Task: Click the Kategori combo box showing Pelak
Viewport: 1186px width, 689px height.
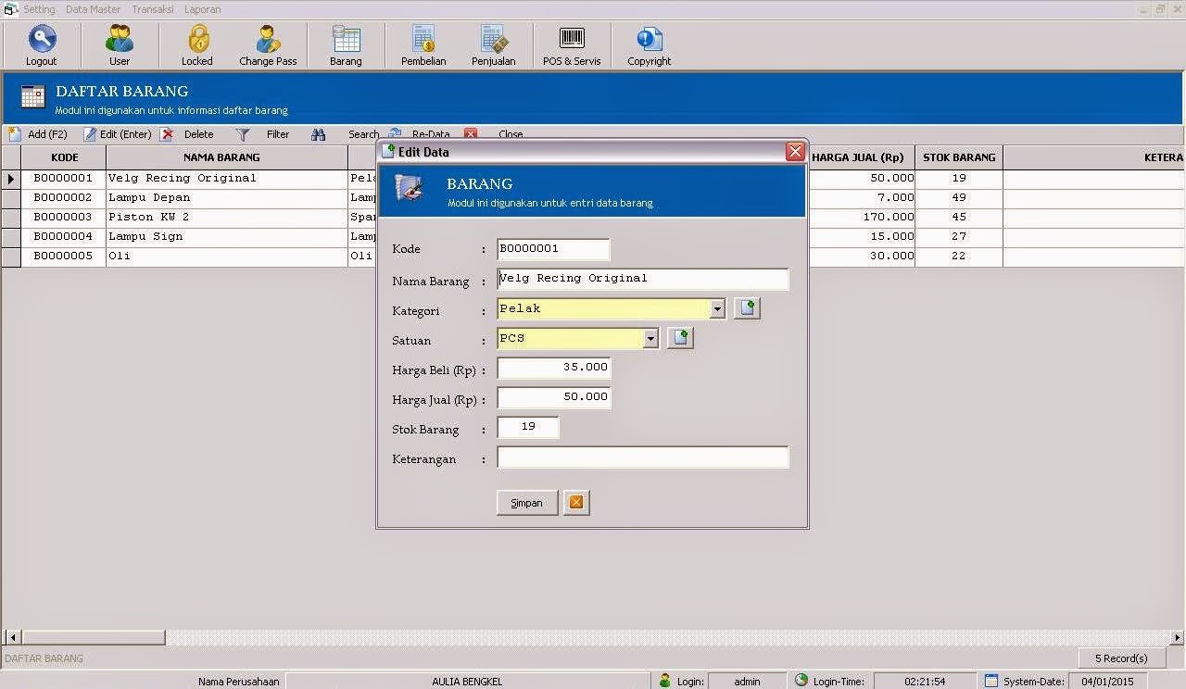Action: point(612,309)
